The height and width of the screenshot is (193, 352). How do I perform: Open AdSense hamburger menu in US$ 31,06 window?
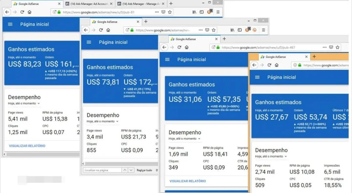click(x=167, y=60)
